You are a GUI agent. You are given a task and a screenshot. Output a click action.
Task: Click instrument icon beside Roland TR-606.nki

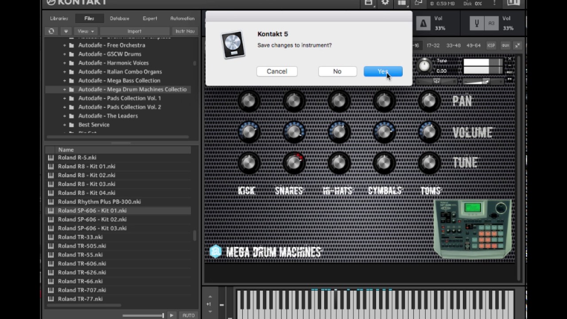pos(50,264)
